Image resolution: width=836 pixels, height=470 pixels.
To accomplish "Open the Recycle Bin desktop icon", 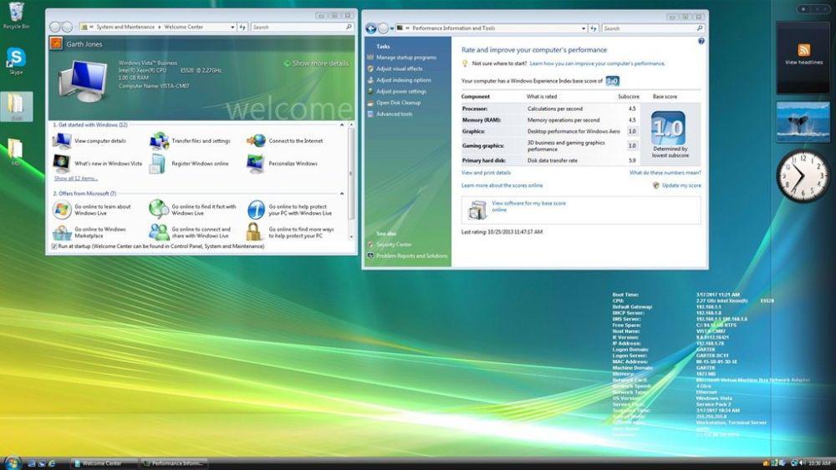I will [x=16, y=15].
